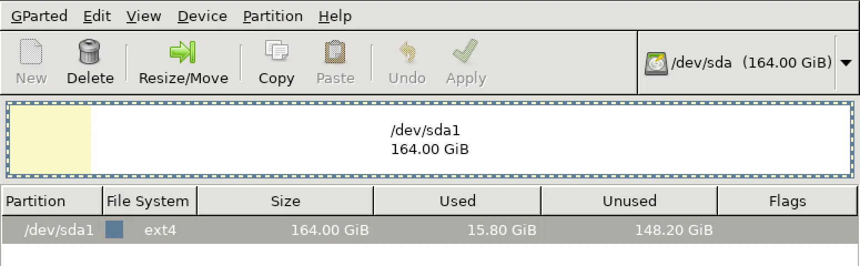860x266 pixels.
Task: Click the Size column header
Action: (x=285, y=201)
